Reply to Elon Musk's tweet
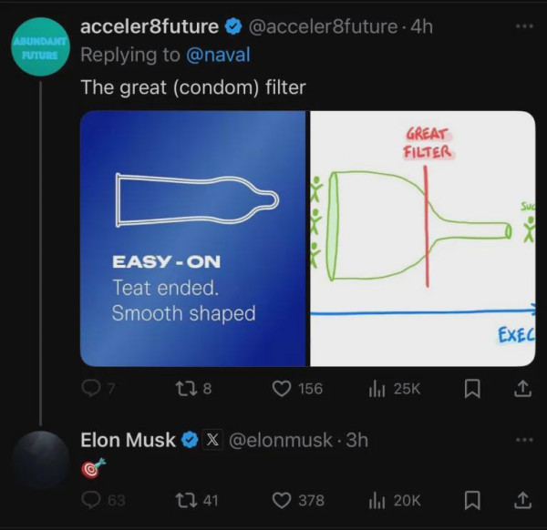Image resolution: width=547 pixels, height=530 pixels. 91,500
